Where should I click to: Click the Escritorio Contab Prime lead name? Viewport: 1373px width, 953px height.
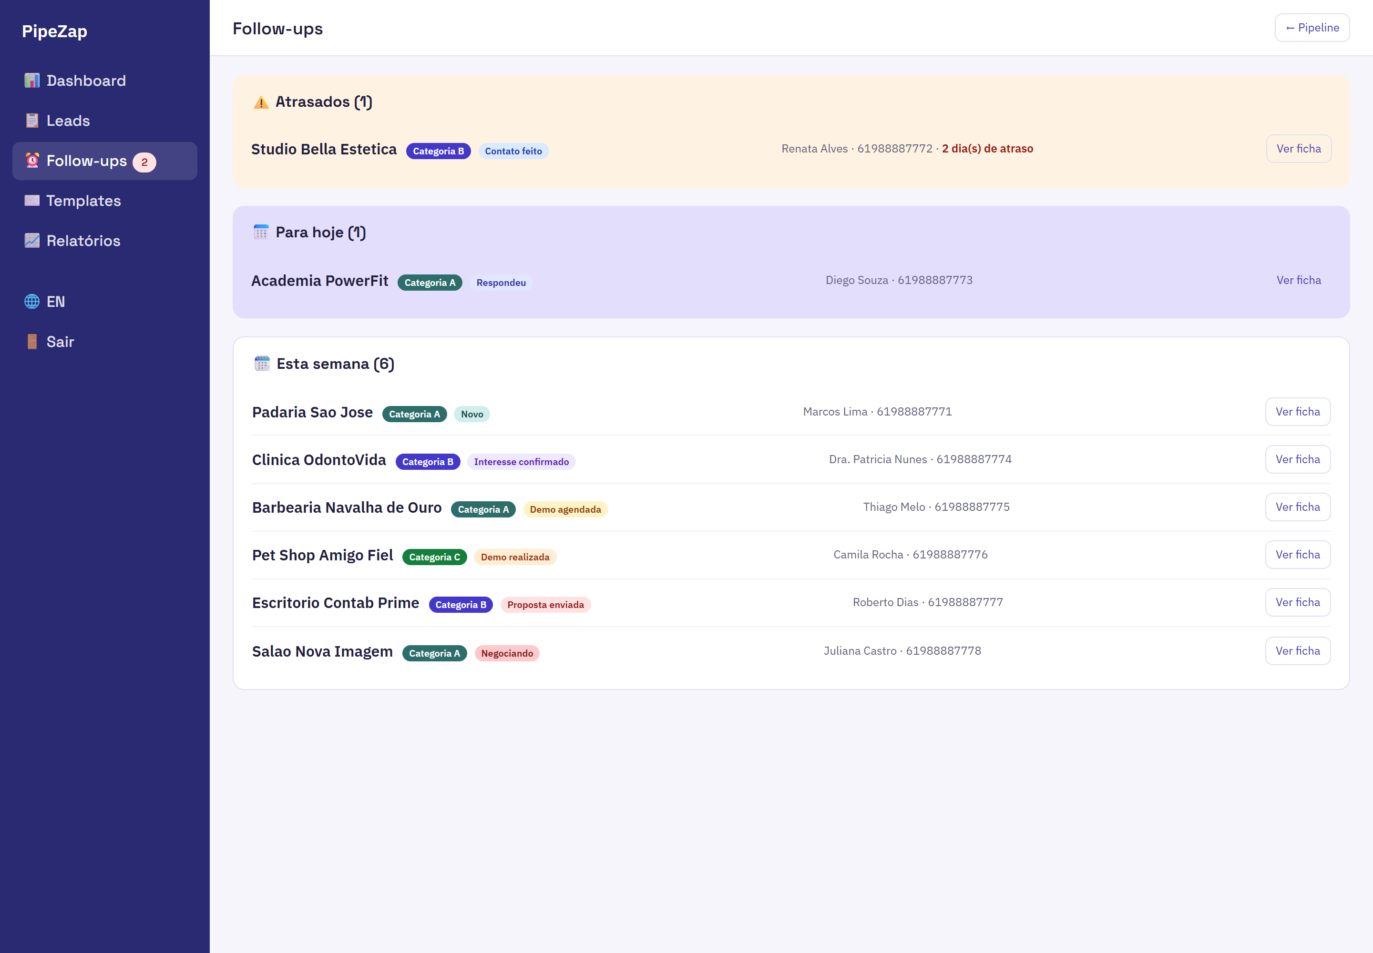pyautogui.click(x=336, y=603)
